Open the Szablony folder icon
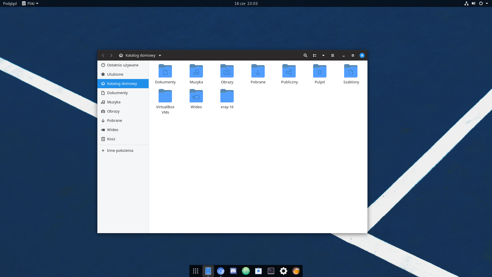The image size is (492, 277). point(351,71)
